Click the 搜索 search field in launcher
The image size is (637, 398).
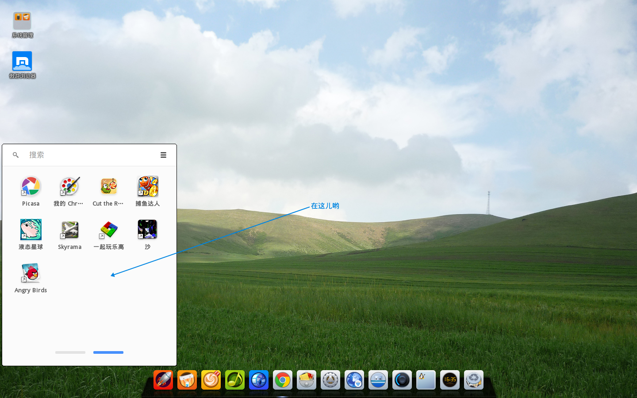coord(88,155)
